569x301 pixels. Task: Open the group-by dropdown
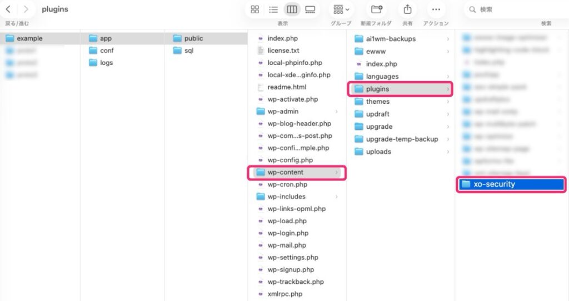coord(341,9)
